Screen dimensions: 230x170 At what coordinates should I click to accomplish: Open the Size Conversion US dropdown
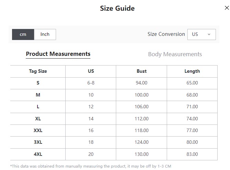click(x=201, y=34)
